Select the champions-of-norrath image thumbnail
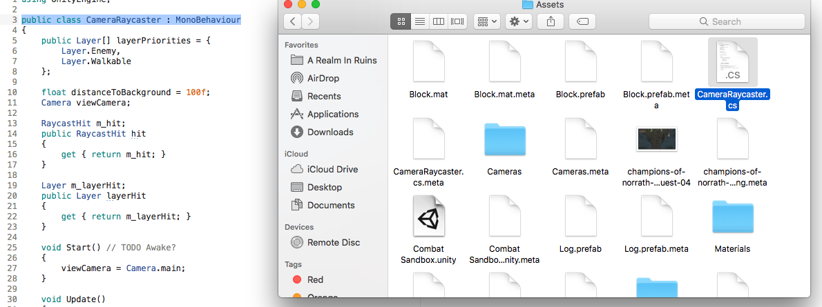 coord(656,139)
